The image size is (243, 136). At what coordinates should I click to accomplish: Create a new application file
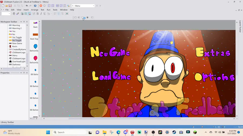pos(3,6)
